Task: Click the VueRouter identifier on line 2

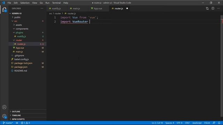Action: [x=80, y=22]
